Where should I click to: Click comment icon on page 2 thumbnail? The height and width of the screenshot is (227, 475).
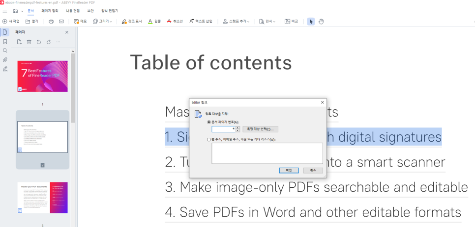point(20,150)
